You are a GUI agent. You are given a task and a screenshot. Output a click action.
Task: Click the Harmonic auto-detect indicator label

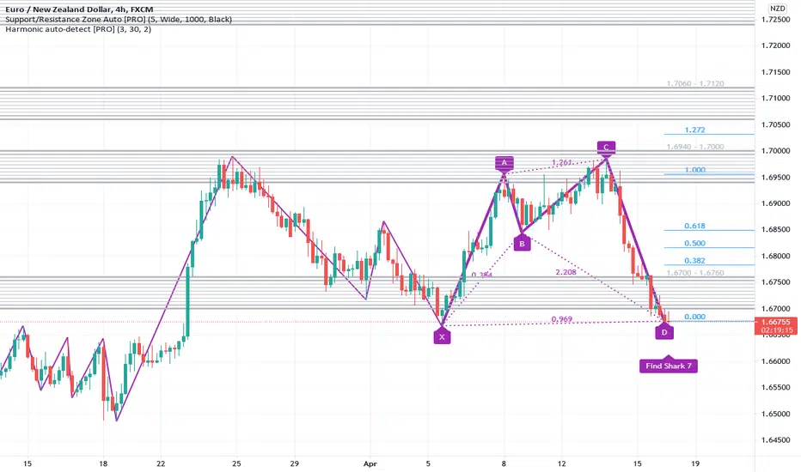(78, 29)
